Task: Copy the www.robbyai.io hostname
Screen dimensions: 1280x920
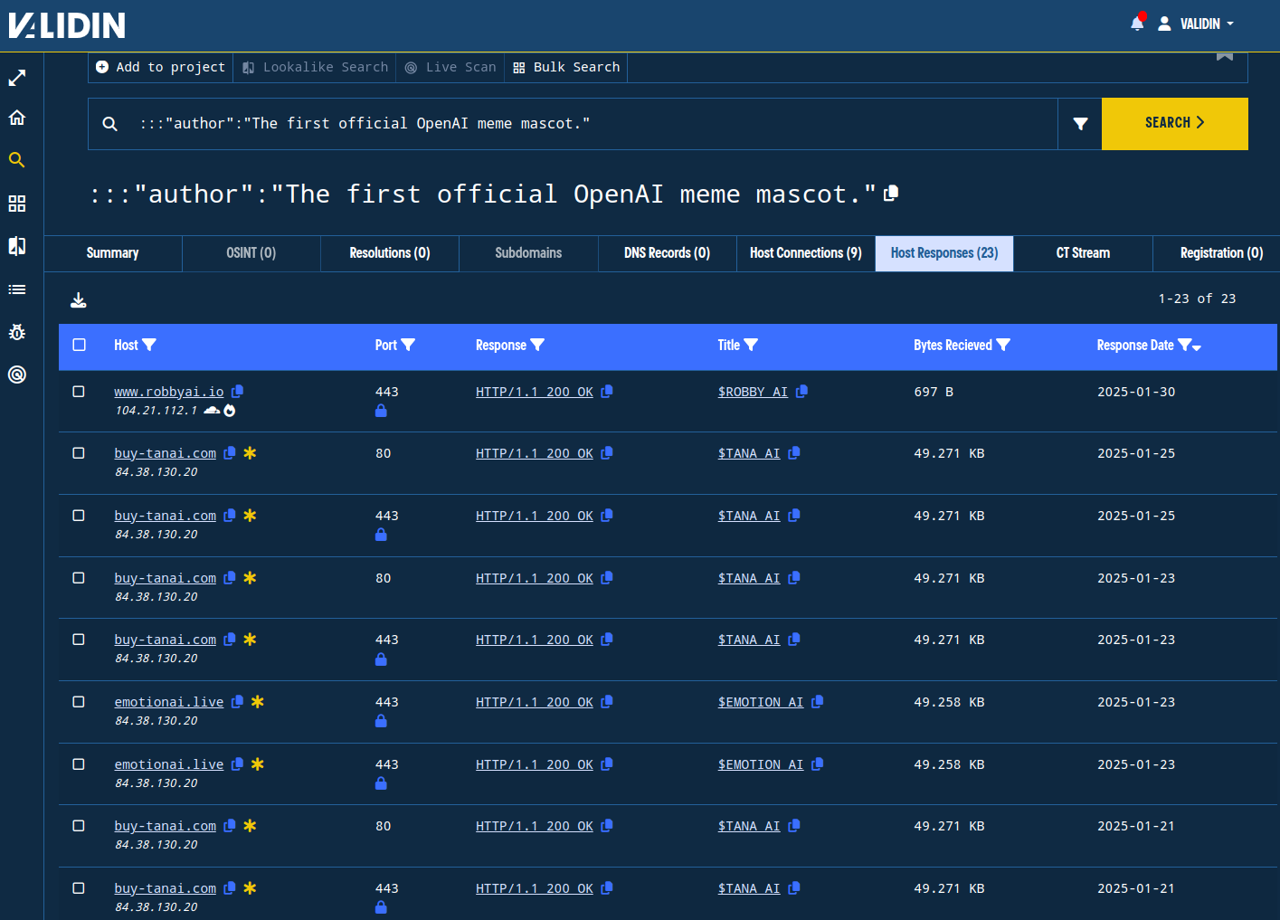Action: [x=238, y=392]
